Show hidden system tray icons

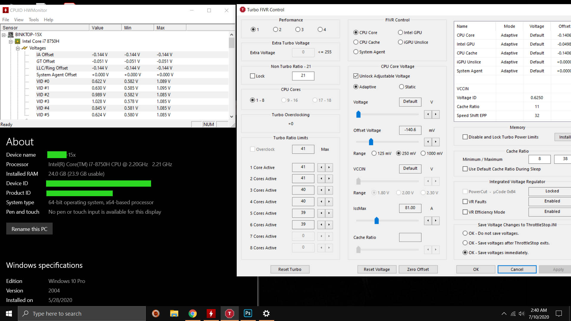504,314
